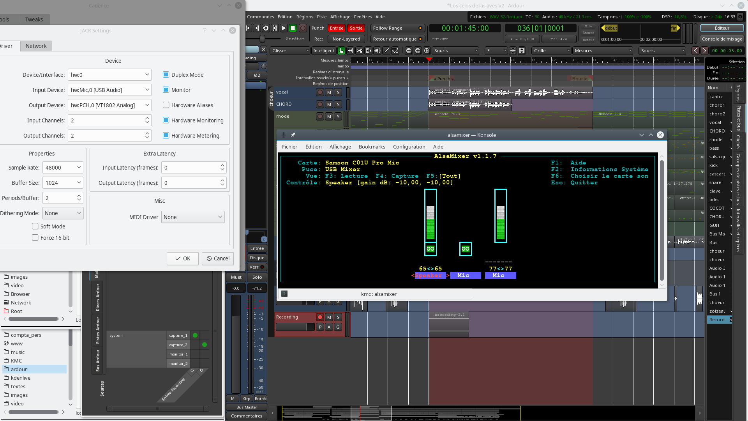Expand the Grille snap dropdown
The width and height of the screenshot is (748, 421).
tap(551, 51)
